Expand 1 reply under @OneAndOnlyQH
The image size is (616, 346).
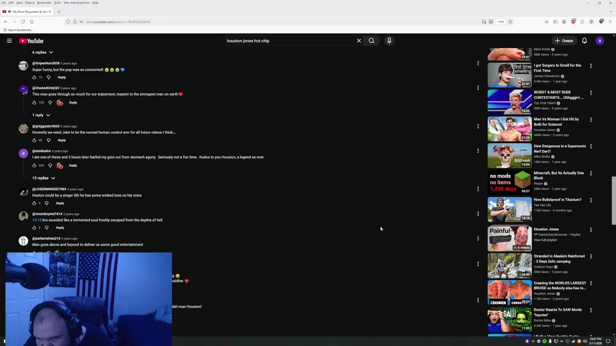coord(41,115)
